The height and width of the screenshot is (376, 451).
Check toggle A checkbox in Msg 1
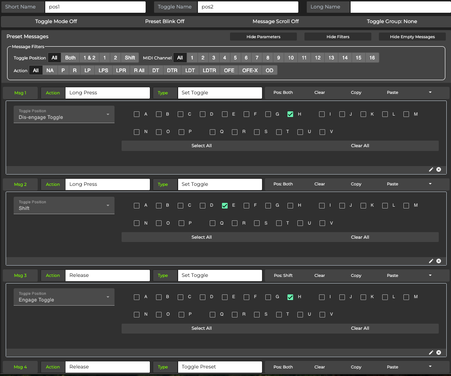tap(137, 114)
